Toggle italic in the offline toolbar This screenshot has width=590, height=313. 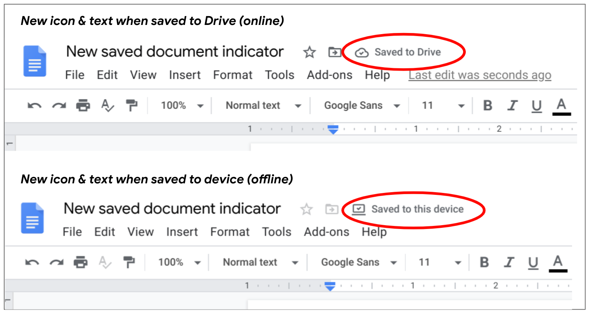pos(509,262)
